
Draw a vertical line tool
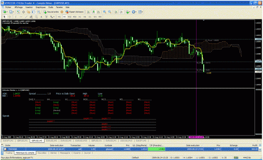click(x=16, y=17)
